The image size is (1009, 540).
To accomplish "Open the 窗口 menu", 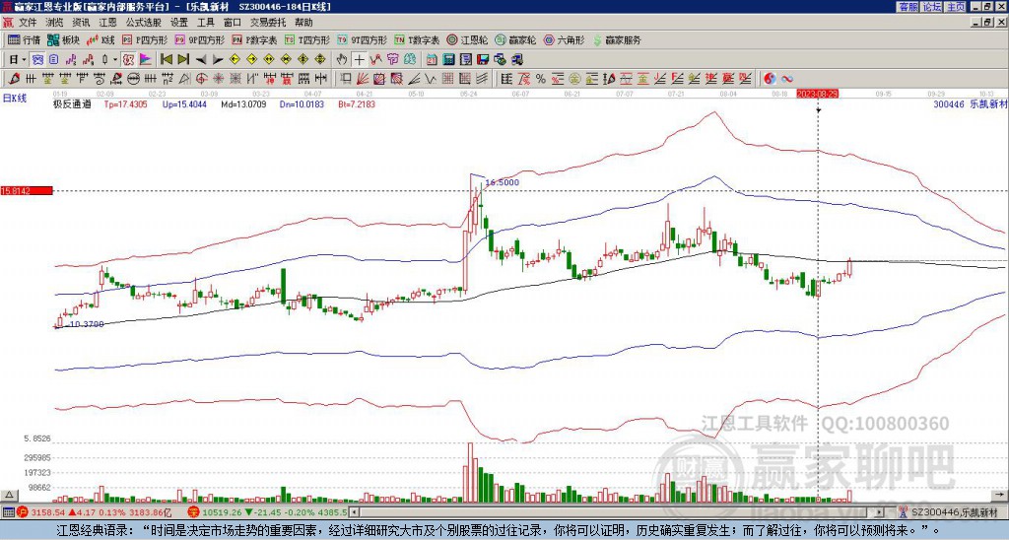I will click(233, 23).
